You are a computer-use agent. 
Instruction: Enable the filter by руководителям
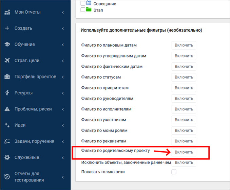point(184,99)
